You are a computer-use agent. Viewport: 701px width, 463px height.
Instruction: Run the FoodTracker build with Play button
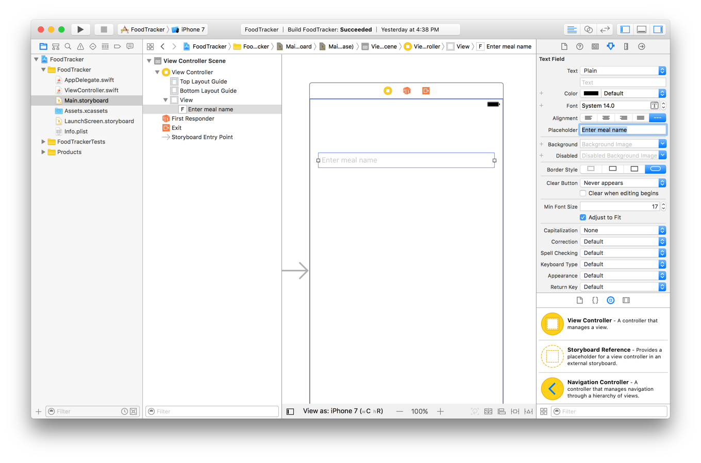tap(80, 29)
